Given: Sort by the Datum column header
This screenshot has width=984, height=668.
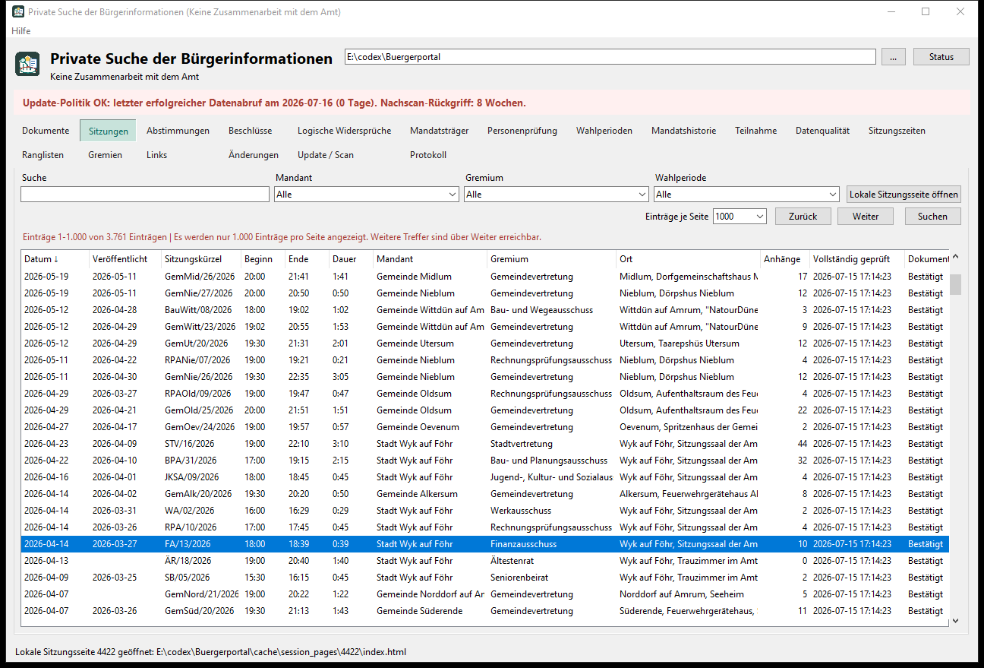Looking at the screenshot, I should pos(55,259).
